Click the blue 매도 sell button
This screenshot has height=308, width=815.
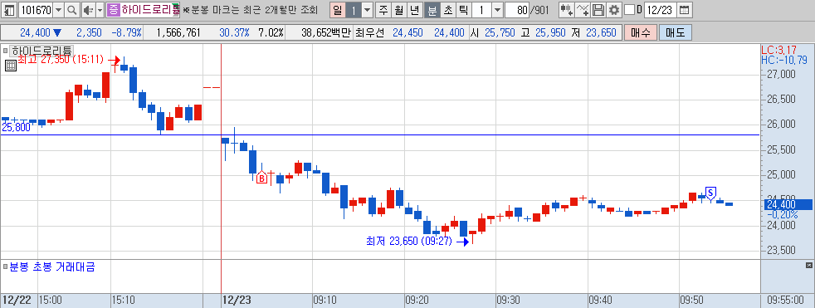(676, 32)
